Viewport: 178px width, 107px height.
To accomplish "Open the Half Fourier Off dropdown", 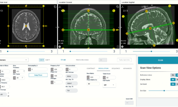I will [x=109, y=85].
